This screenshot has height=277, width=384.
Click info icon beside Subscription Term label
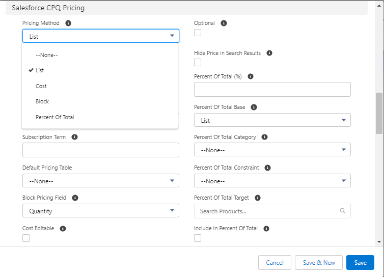click(74, 137)
